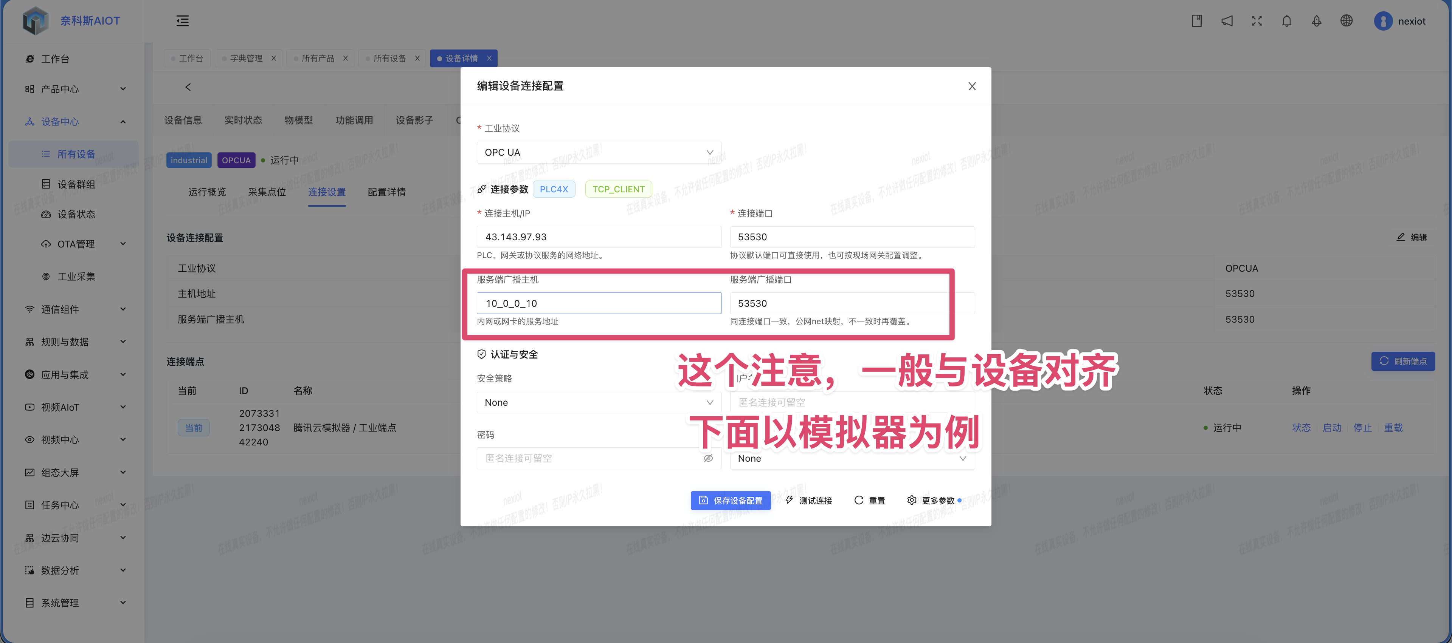
Task: Switch to the 设备信息 tab
Action: tap(183, 120)
